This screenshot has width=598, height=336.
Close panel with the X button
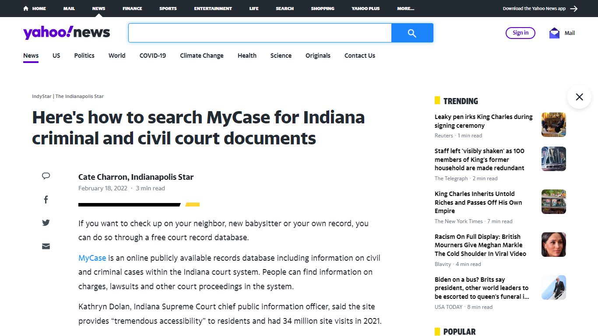pyautogui.click(x=579, y=97)
